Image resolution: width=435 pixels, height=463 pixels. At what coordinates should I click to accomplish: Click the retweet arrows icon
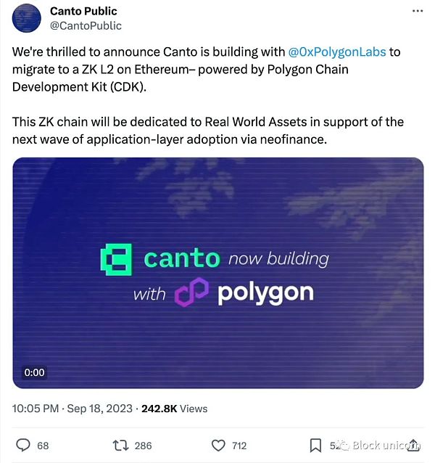(x=122, y=445)
